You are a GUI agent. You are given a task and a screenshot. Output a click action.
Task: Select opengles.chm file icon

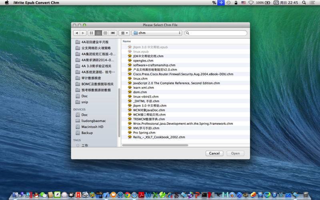[130, 61]
